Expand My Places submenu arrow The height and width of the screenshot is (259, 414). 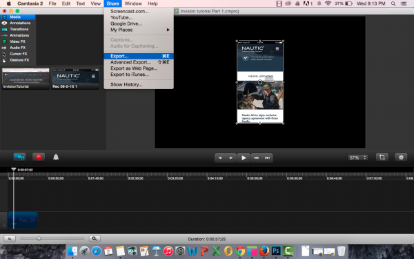point(168,30)
